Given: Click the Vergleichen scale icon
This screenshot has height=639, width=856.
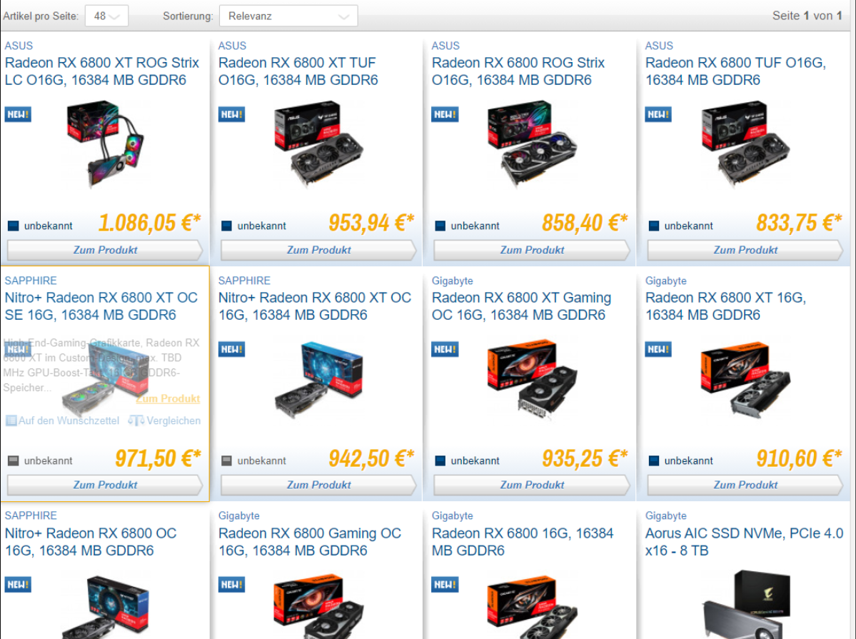Looking at the screenshot, I should (136, 421).
